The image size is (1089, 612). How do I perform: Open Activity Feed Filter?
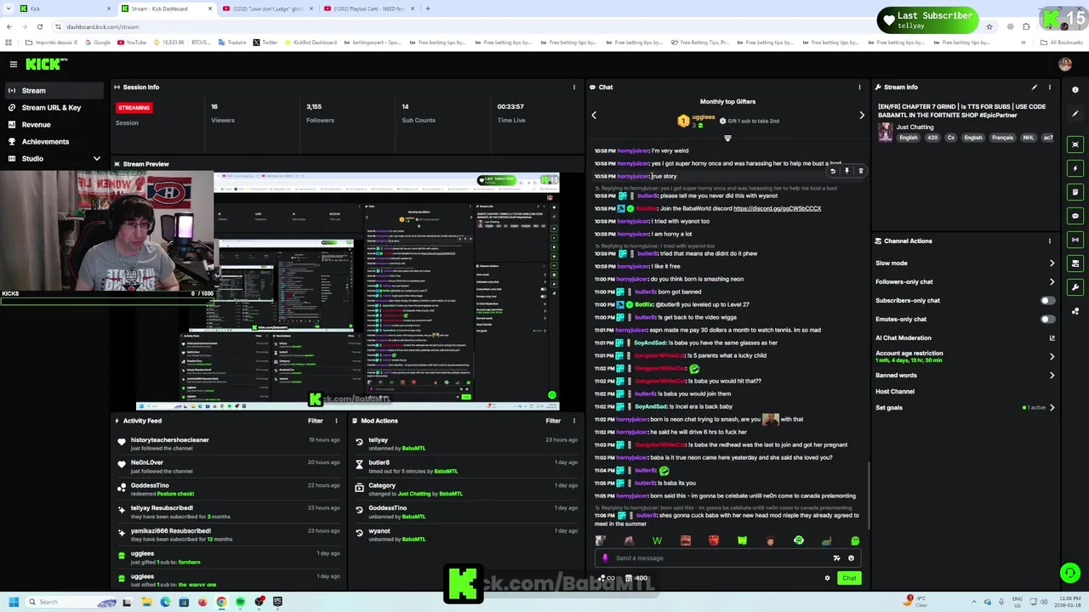click(x=315, y=421)
